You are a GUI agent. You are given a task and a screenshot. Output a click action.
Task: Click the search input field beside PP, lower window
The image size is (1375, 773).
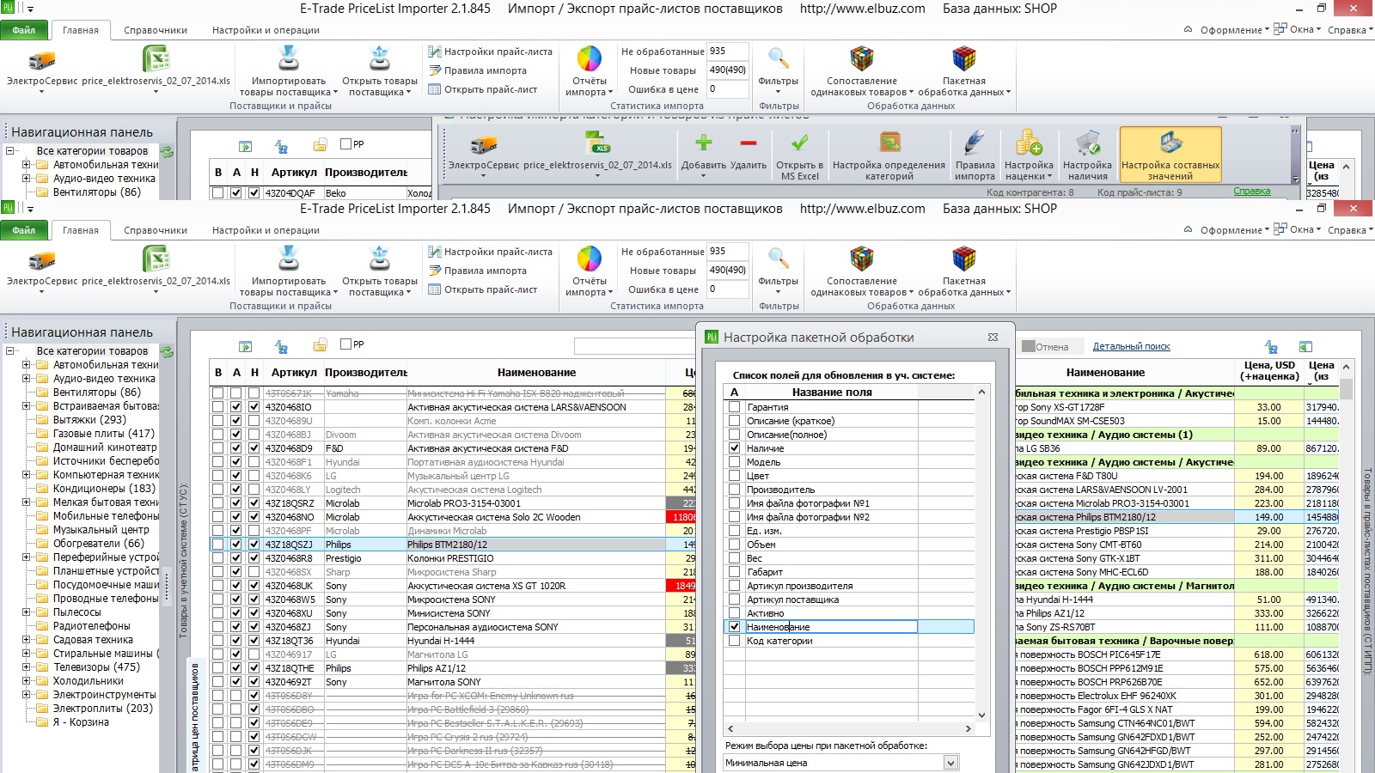coord(636,345)
